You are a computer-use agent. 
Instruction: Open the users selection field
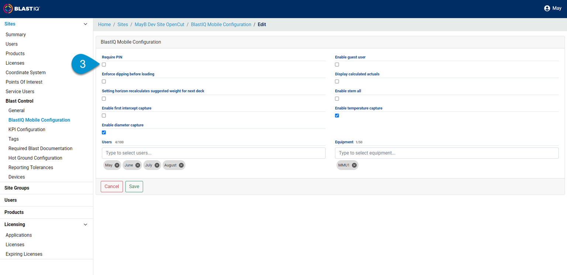coord(214,153)
